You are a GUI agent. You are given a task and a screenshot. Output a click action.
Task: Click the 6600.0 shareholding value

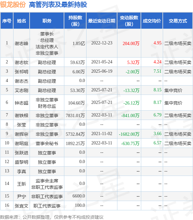[79, 196]
